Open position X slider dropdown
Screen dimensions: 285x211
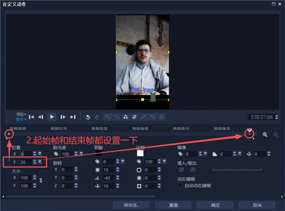click(x=40, y=154)
